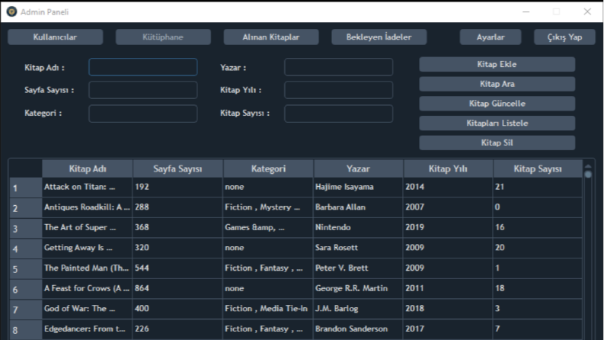Select row header number 8

pyautogui.click(x=26, y=330)
